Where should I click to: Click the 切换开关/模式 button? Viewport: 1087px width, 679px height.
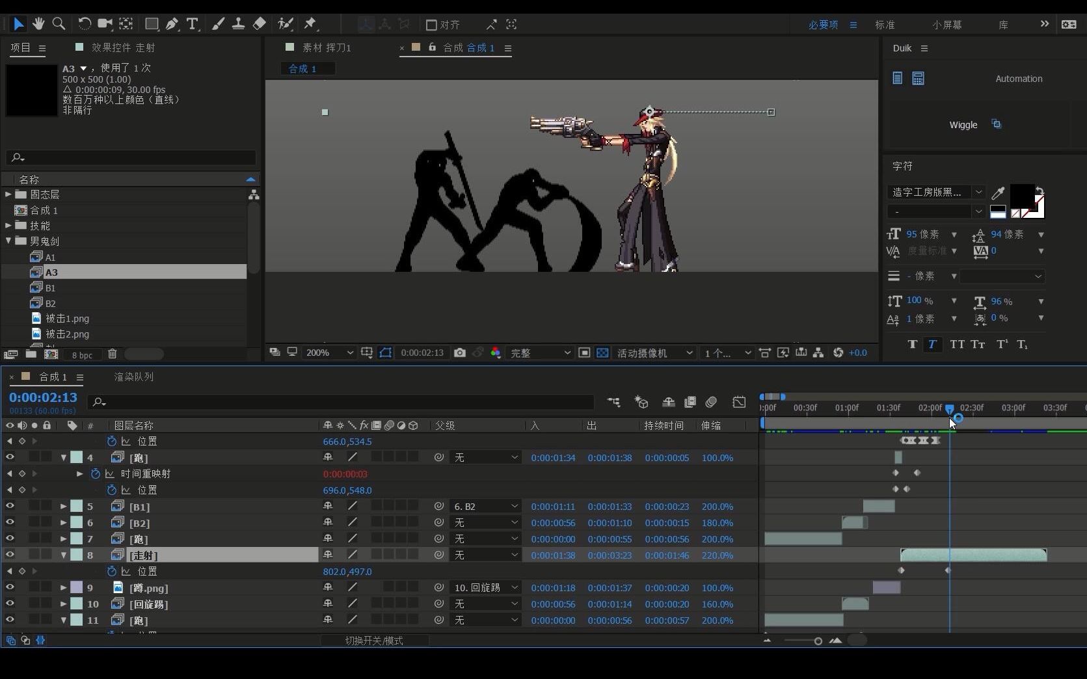point(374,641)
